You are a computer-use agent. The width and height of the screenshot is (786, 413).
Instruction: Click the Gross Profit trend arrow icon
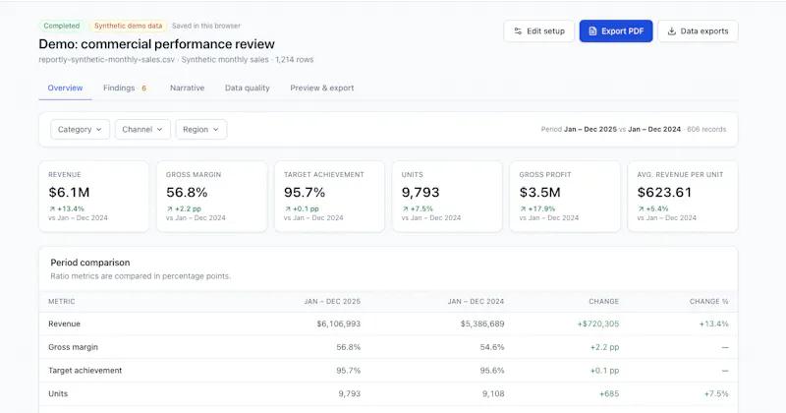tap(523, 208)
